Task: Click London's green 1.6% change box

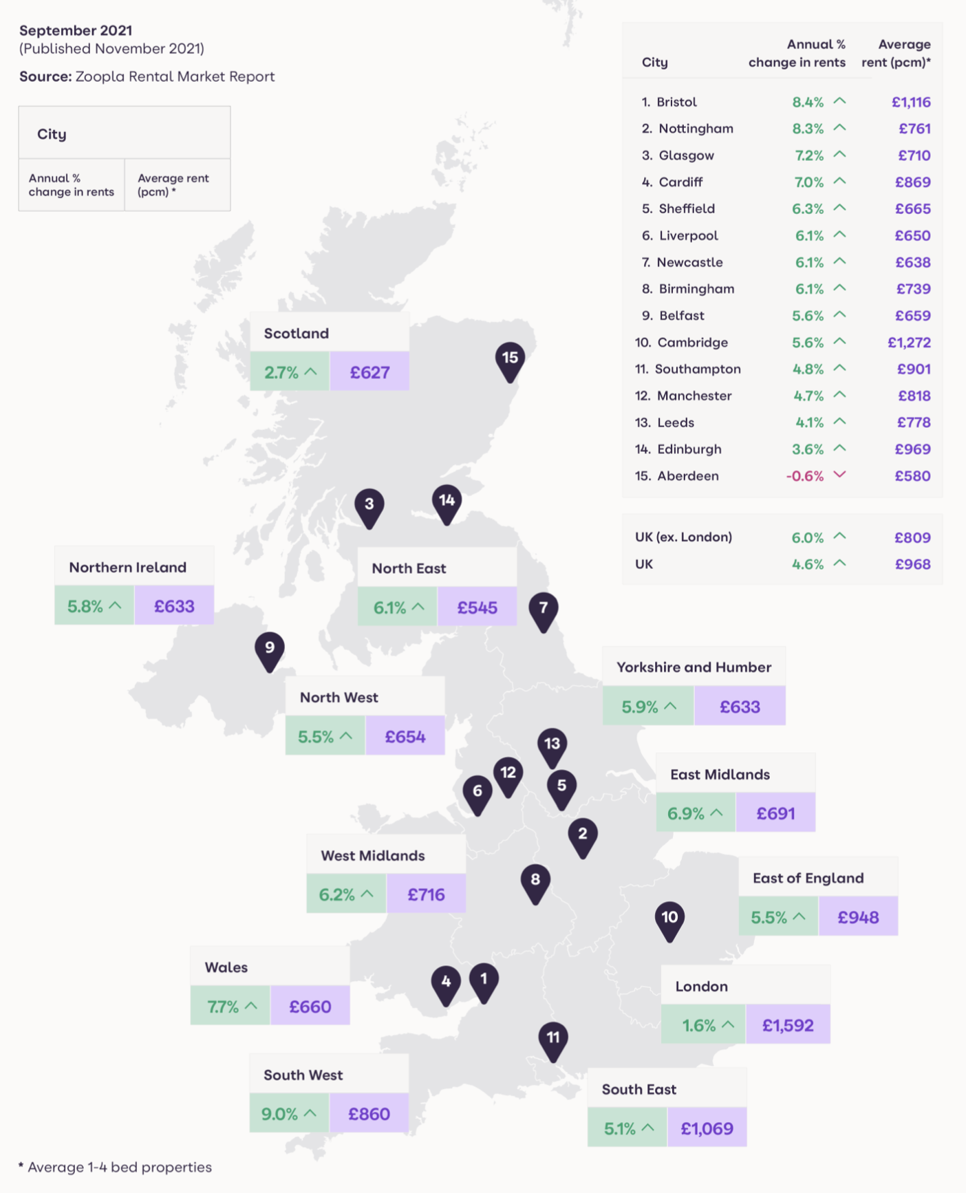Action: [x=703, y=1025]
